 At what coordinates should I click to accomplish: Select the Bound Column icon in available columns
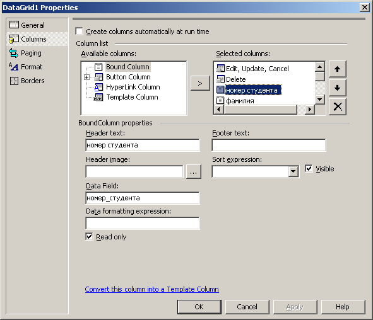98,67
